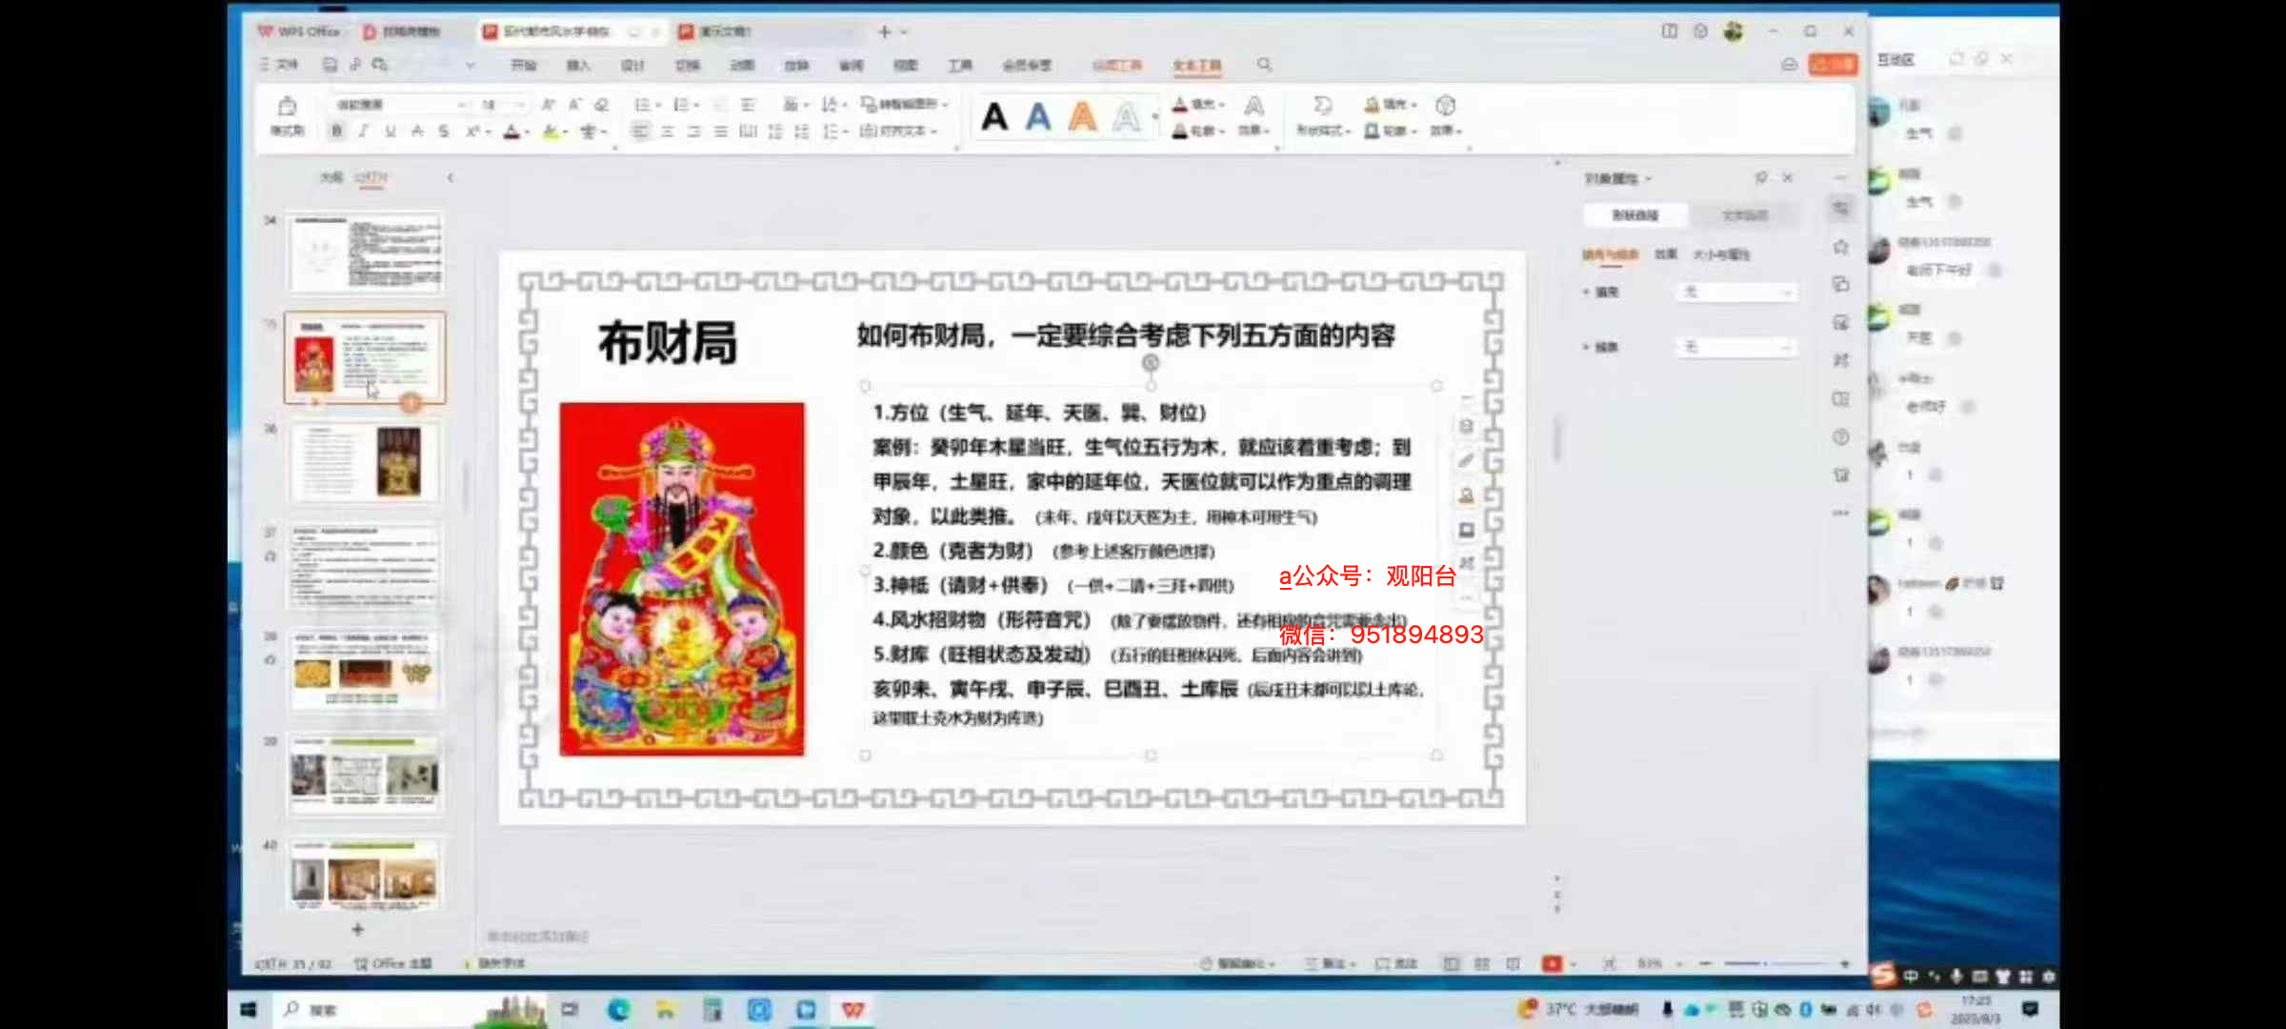
Task: Adjust the zoom slider in status bar
Action: (x=1764, y=964)
